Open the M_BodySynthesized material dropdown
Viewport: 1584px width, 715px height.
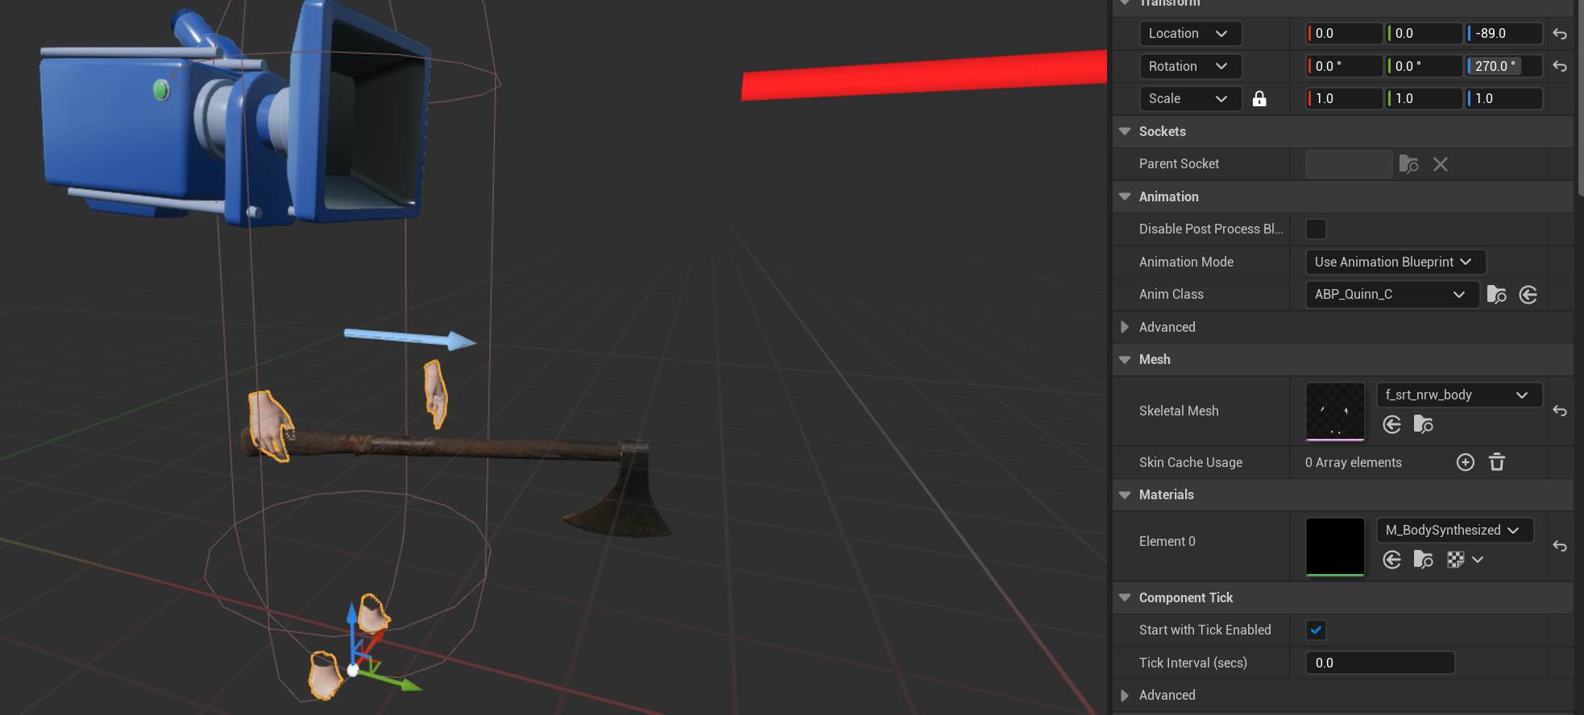[x=1454, y=530]
